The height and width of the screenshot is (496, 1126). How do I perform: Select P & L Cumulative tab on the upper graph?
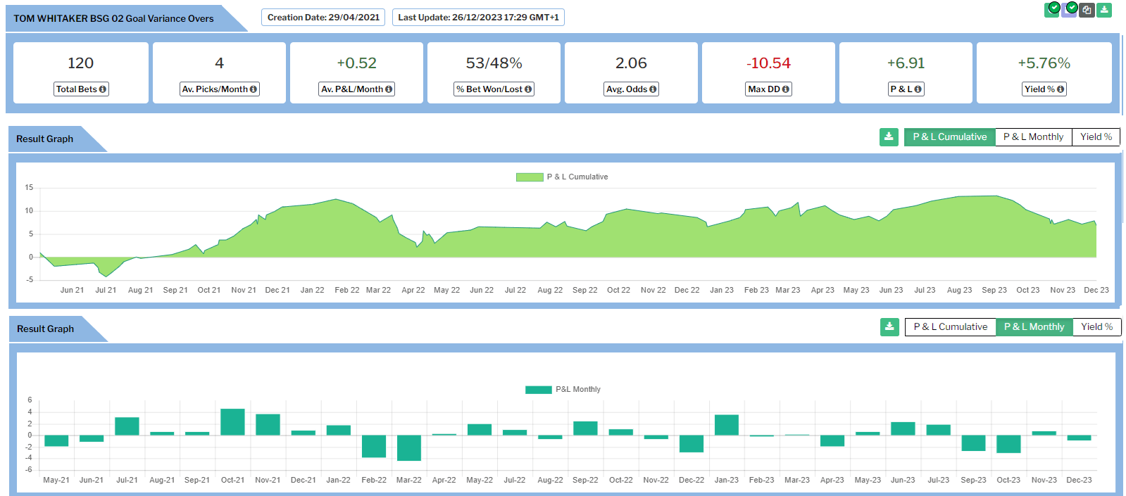pyautogui.click(x=950, y=137)
